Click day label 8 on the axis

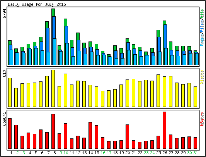coord(54,153)
